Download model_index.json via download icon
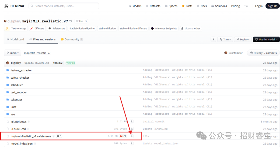The height and width of the screenshot is (147, 280). (x=132, y=143)
